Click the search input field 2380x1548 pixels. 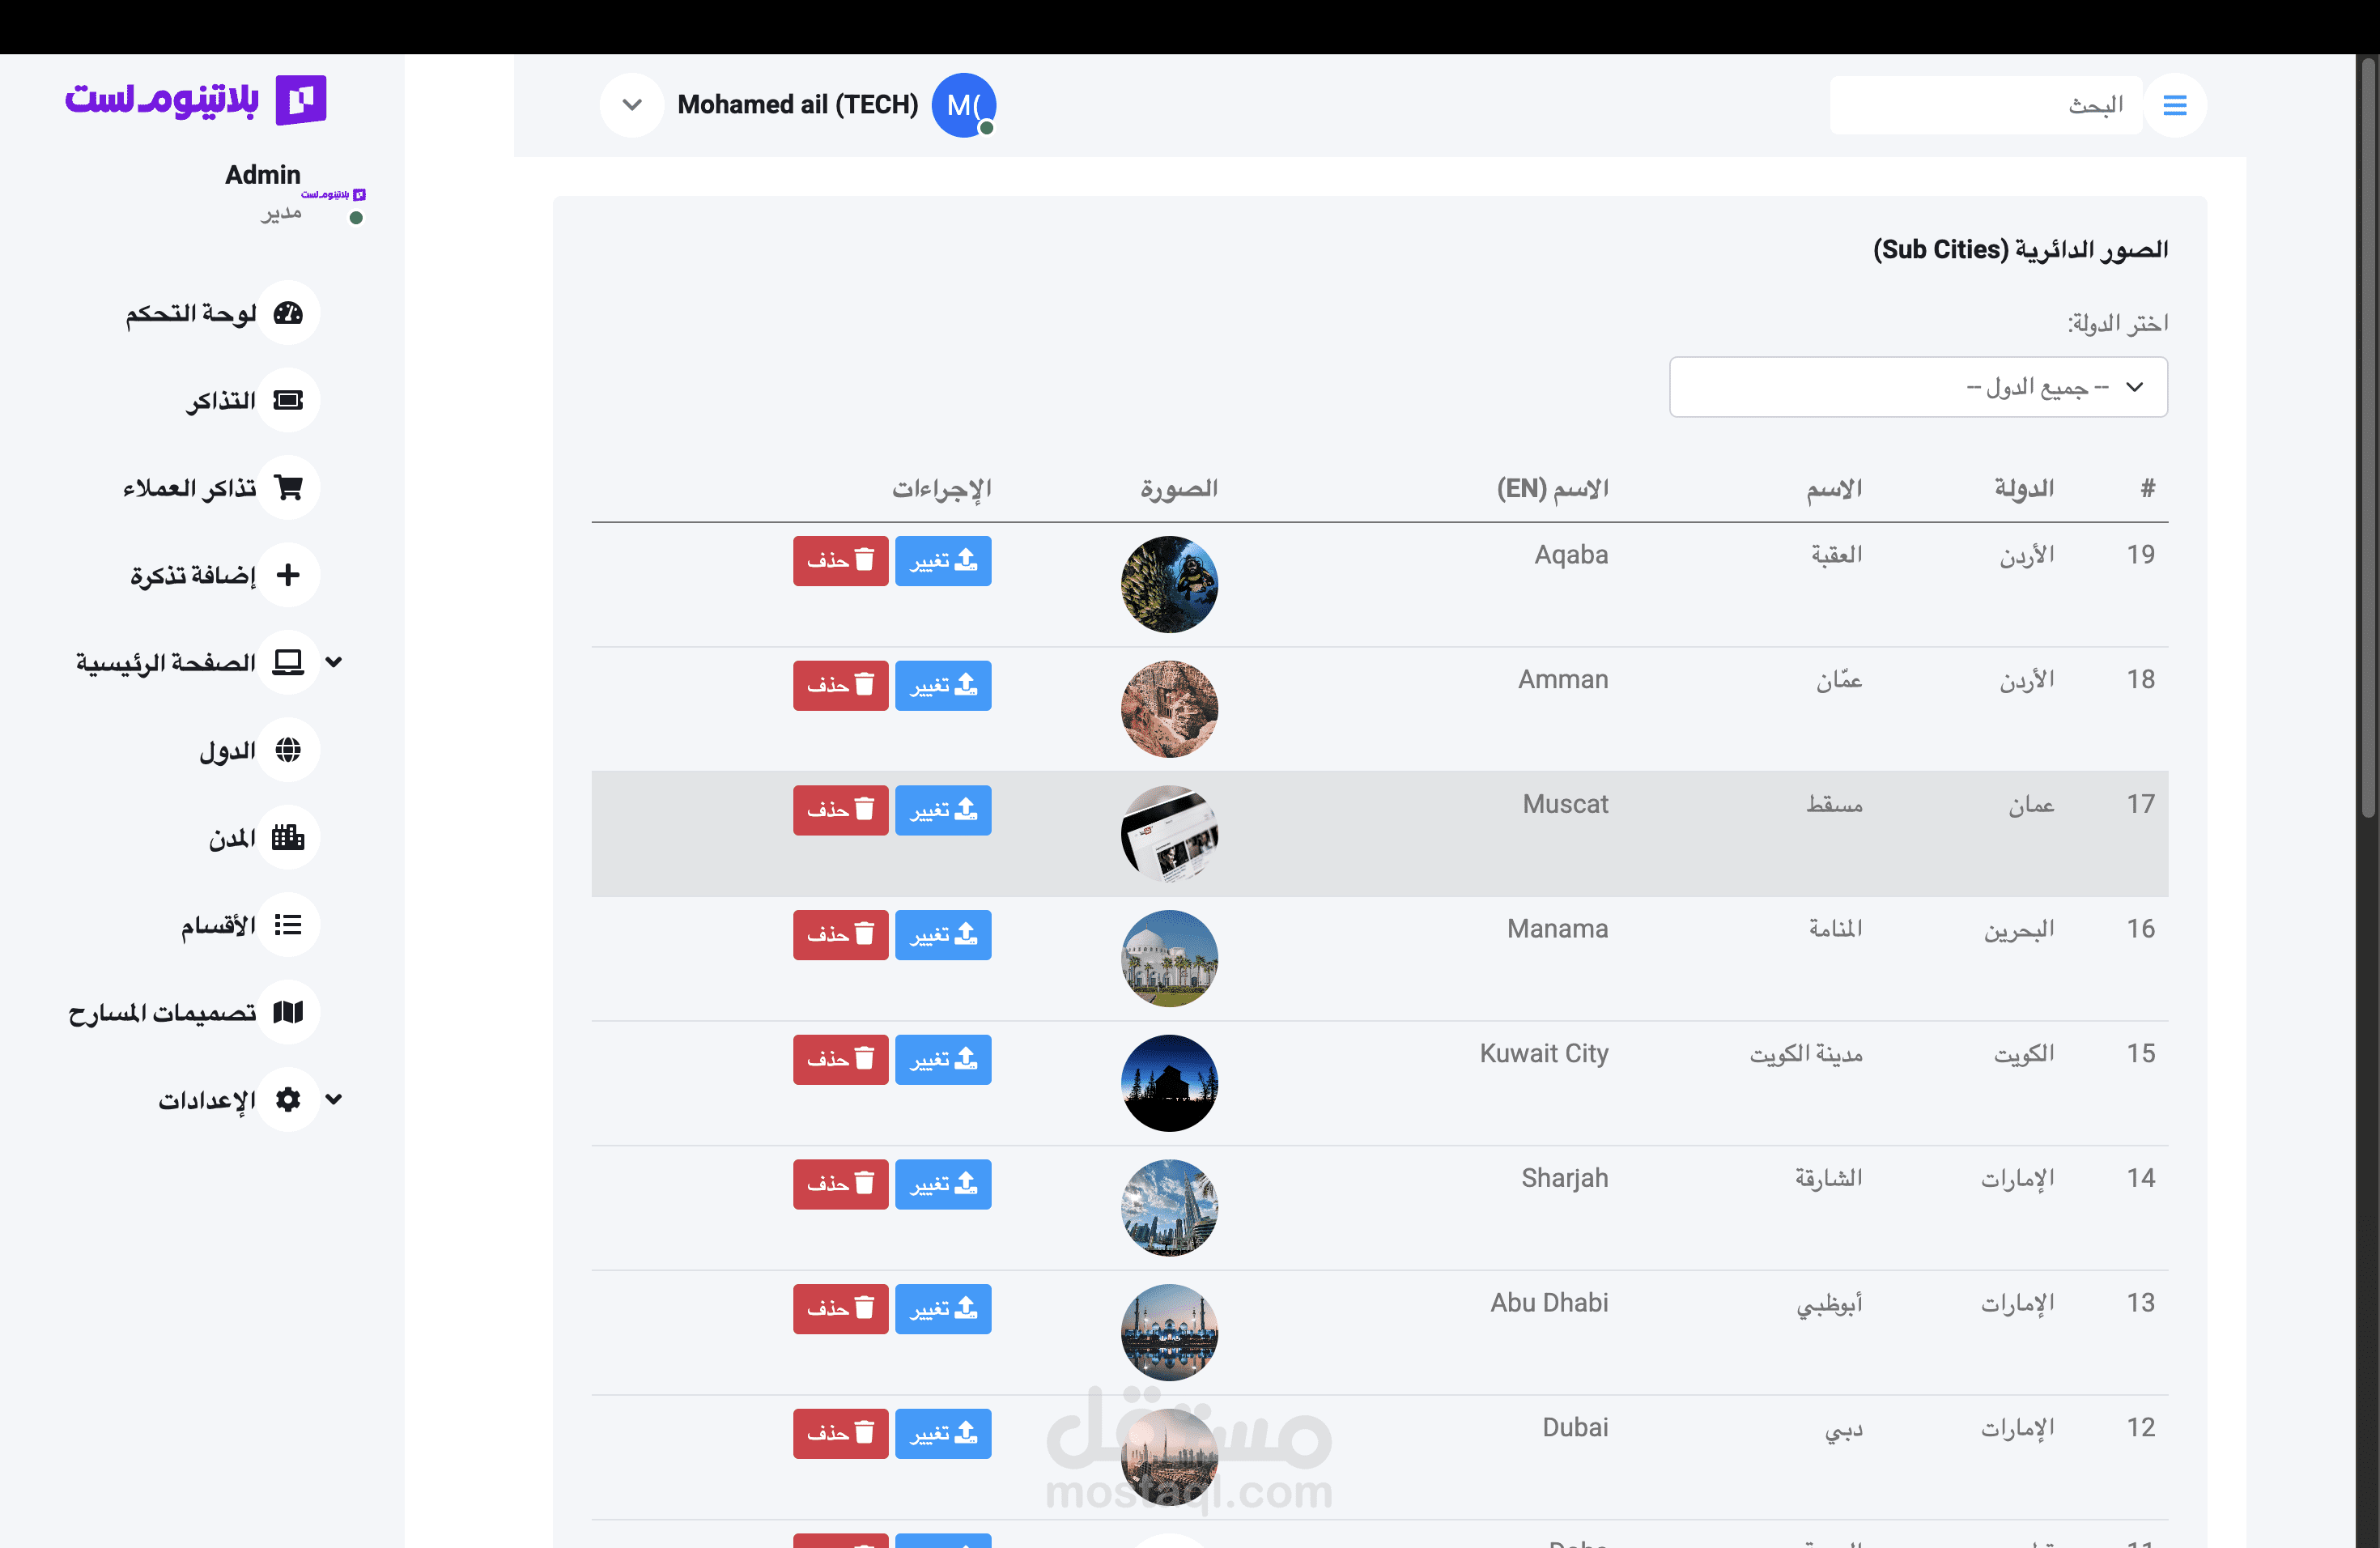(1984, 105)
